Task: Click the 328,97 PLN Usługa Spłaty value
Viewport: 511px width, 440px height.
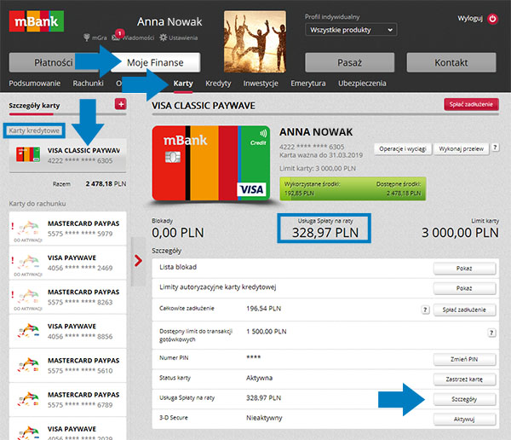Action: [x=325, y=233]
